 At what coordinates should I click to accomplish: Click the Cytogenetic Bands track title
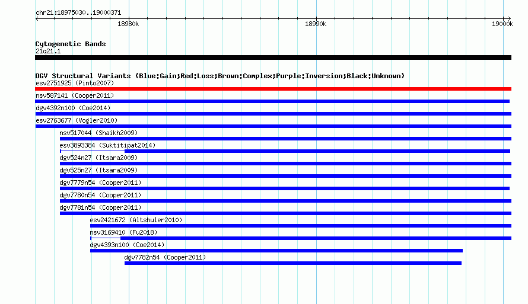coord(71,44)
